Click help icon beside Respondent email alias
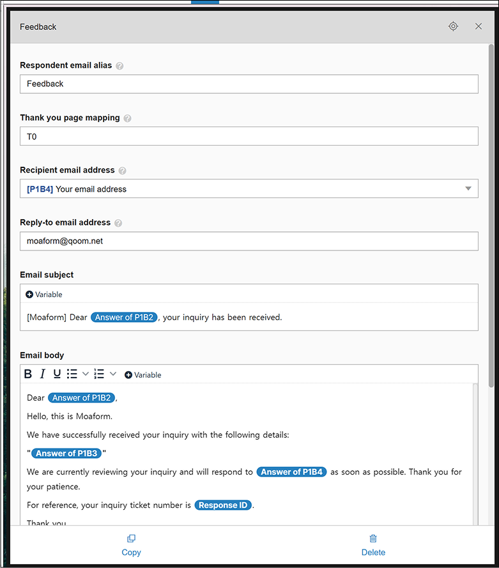This screenshot has width=499, height=568. pos(119,66)
